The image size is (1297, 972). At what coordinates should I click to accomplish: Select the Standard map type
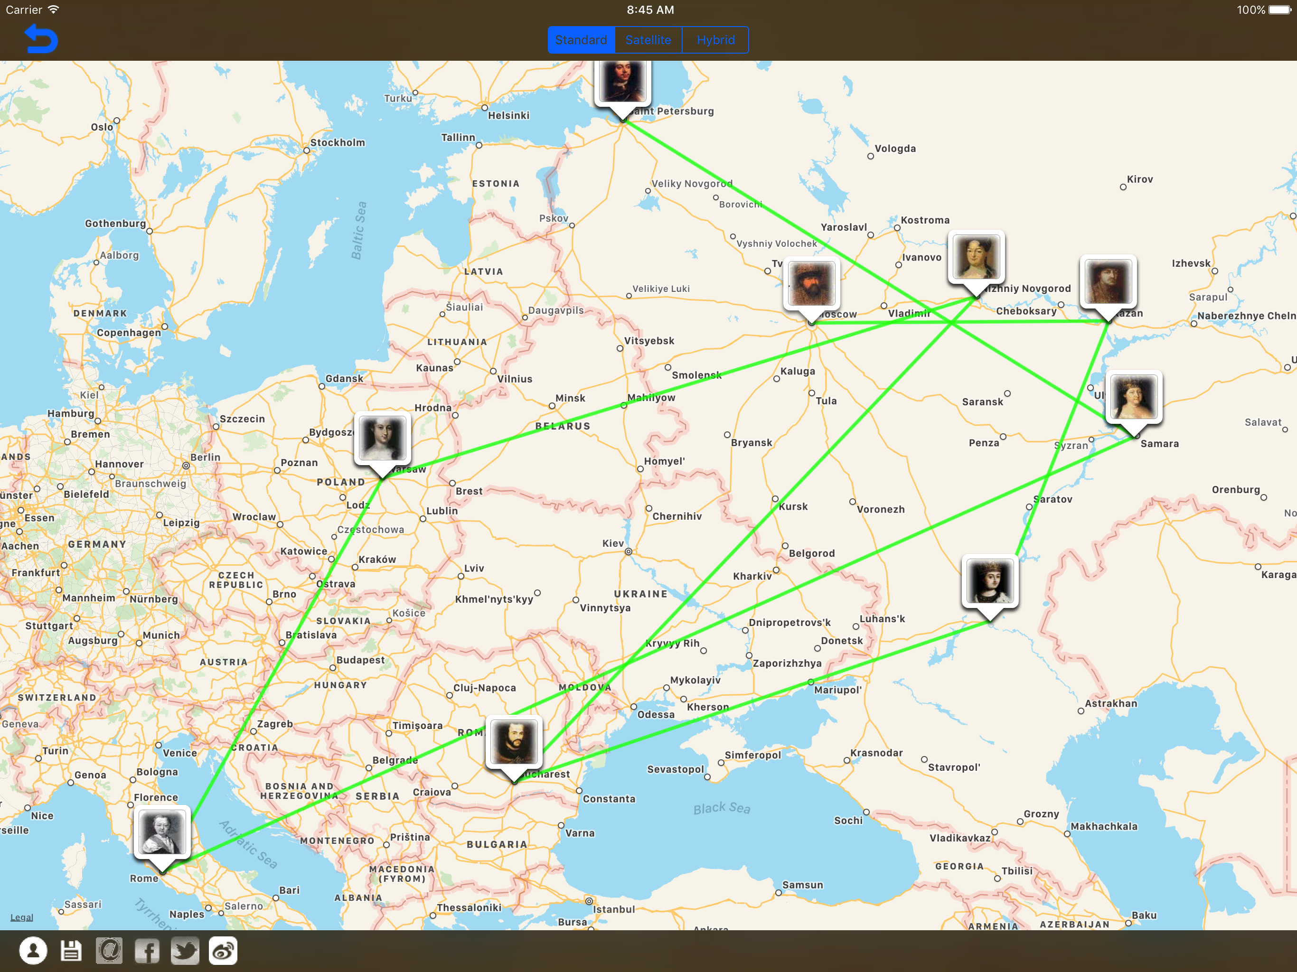click(x=581, y=40)
